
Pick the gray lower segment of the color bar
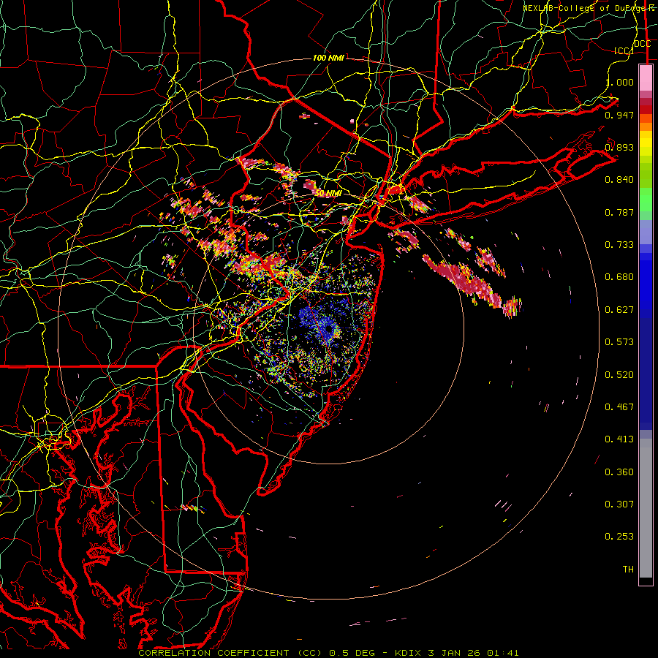point(646,508)
